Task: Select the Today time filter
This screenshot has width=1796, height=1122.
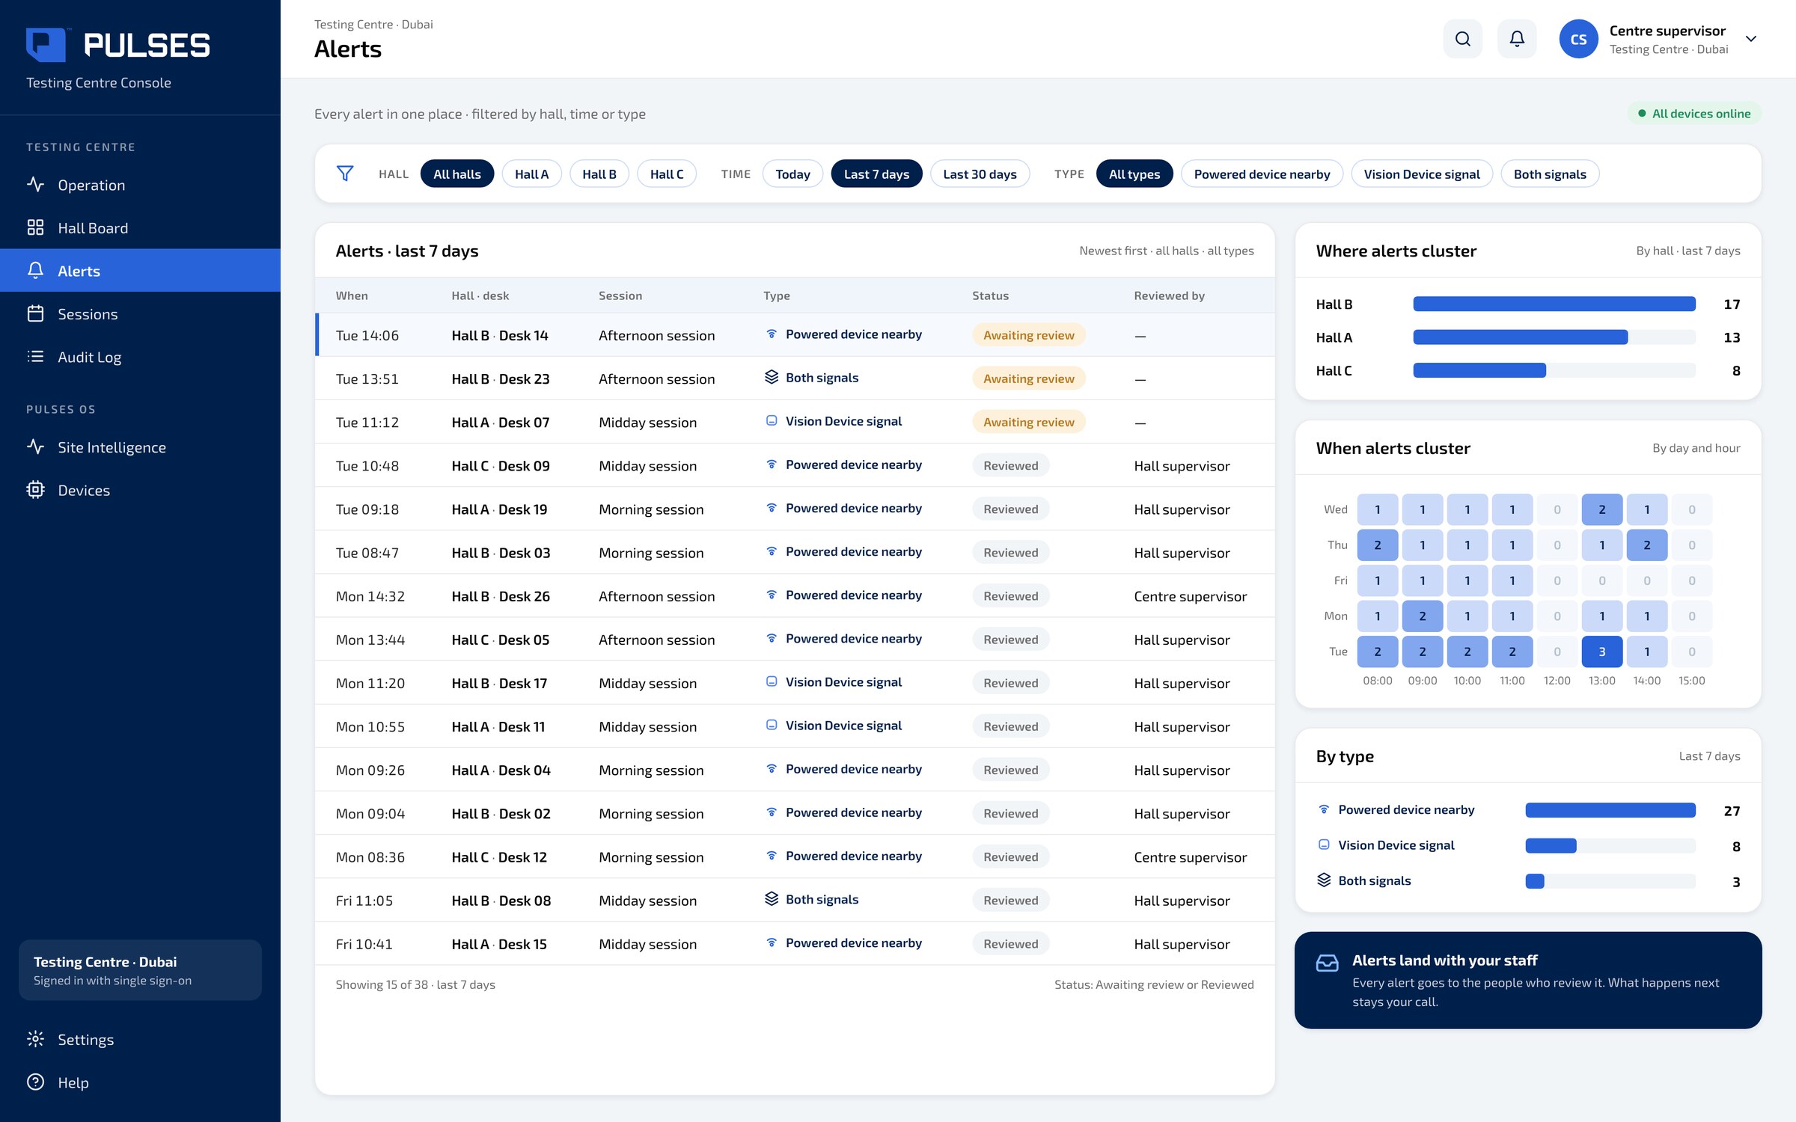Action: [792, 174]
